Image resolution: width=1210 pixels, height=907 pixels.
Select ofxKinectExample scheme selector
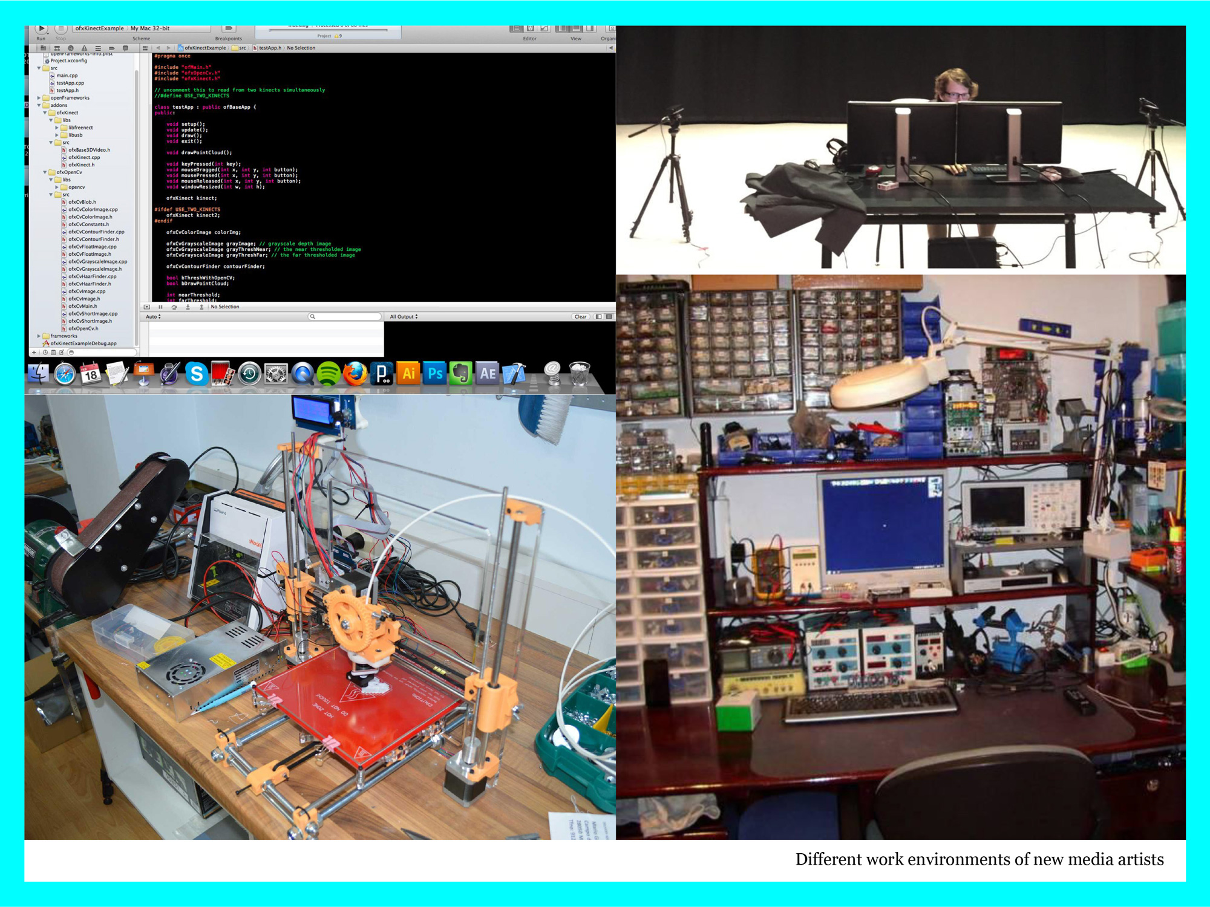tap(100, 28)
